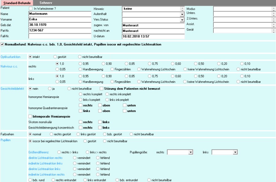Select Nahvisus rechts 0,95
This screenshot has width=276, height=182.
click(80, 64)
